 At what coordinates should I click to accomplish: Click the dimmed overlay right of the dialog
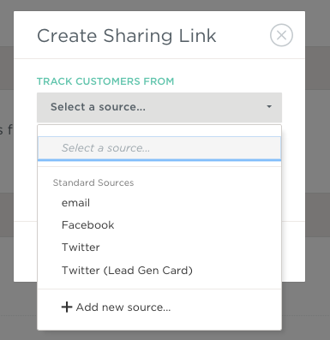(317, 171)
